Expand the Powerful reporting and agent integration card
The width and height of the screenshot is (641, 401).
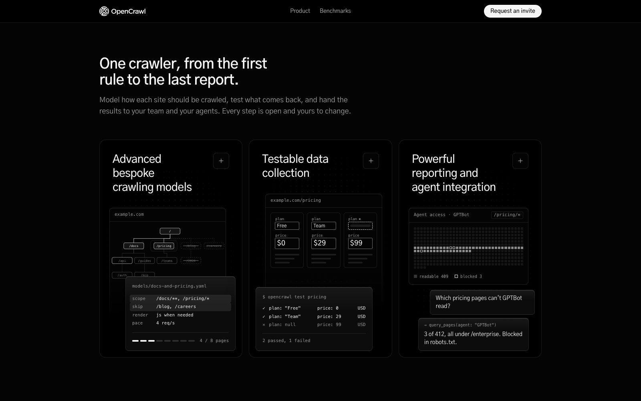point(520,161)
